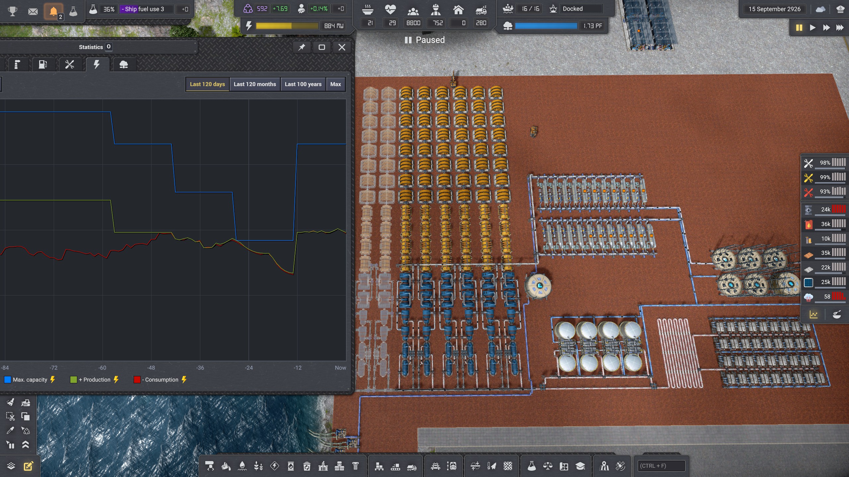849x477 pixels.
Task: Open the rail tracks build menu
Action: click(435, 466)
